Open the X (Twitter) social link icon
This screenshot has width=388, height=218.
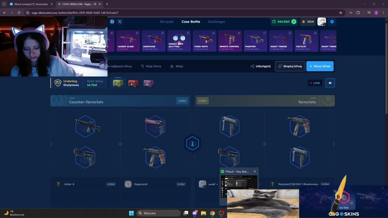click(120, 21)
